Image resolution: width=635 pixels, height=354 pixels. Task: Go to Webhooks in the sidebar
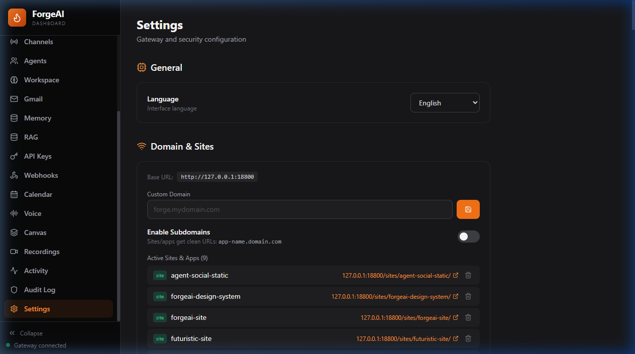click(x=58, y=175)
